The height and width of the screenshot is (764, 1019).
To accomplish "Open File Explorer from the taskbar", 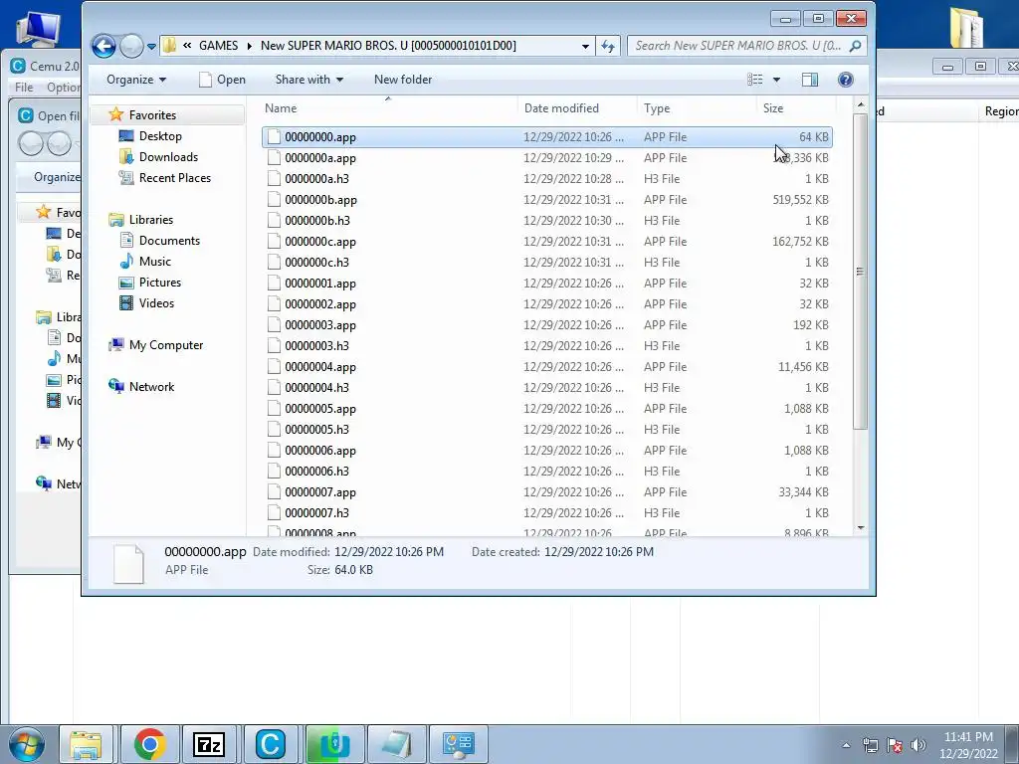I will click(86, 744).
